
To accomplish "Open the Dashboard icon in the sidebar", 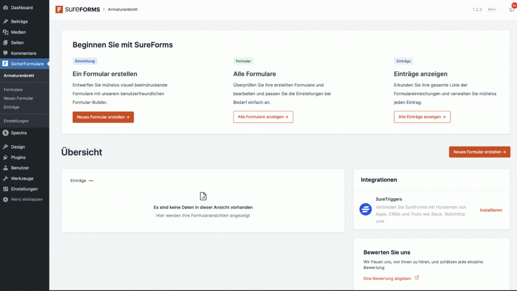I will [7, 8].
